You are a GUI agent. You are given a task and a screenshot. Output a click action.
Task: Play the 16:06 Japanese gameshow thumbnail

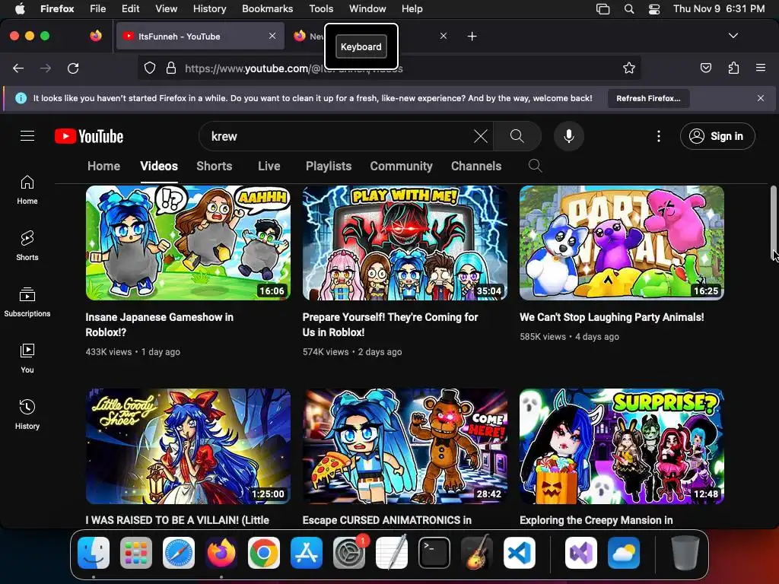189,243
